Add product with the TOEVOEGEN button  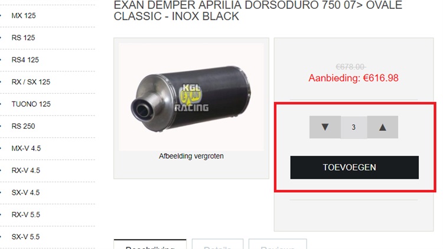pos(354,168)
